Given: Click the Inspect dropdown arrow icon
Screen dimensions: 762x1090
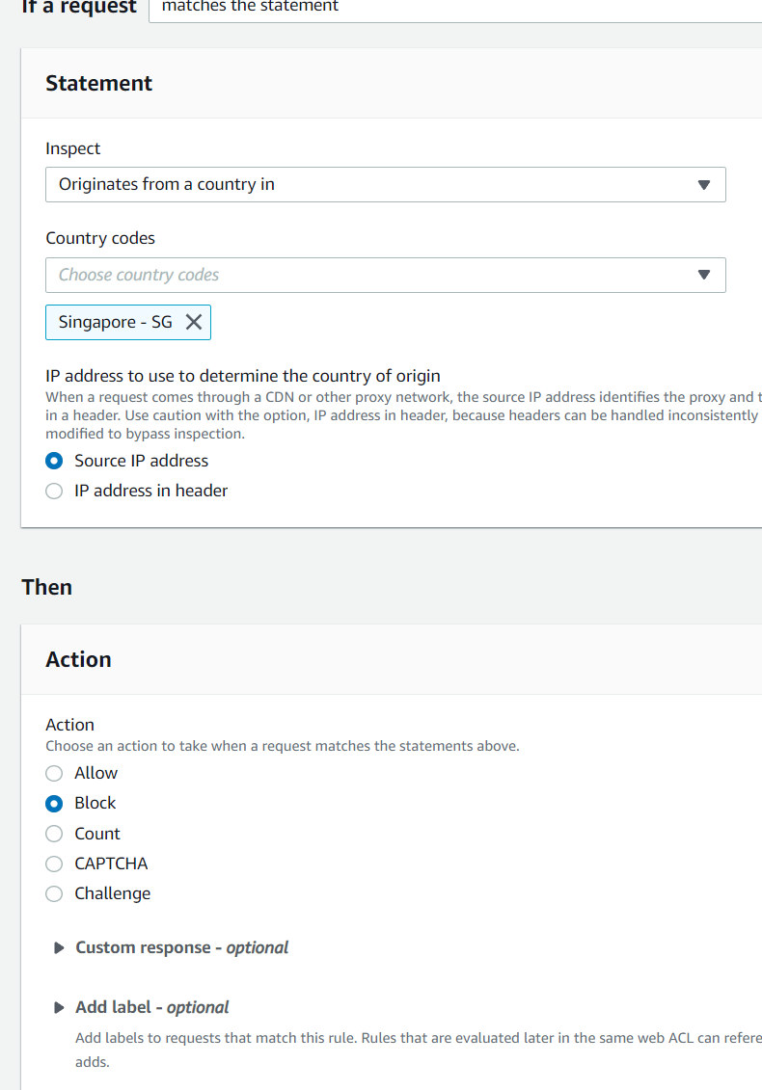Looking at the screenshot, I should [x=703, y=185].
